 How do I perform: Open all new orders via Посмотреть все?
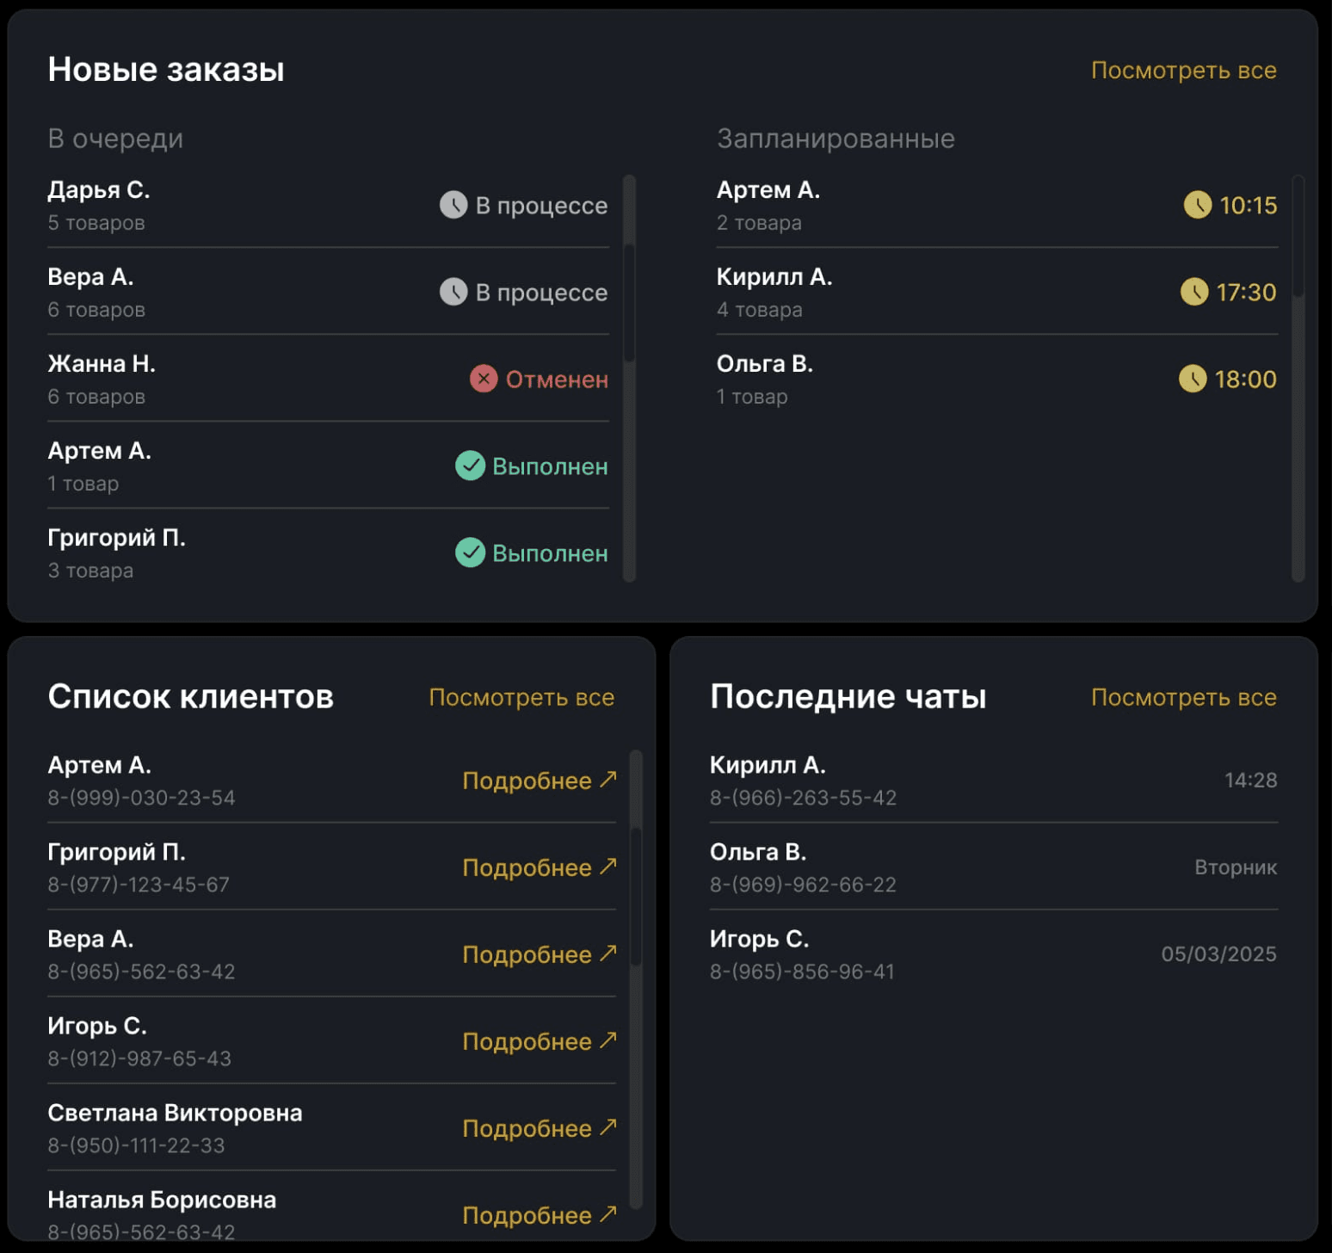(1183, 71)
